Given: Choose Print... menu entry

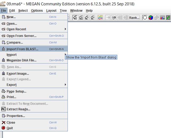Looking at the screenshot, I should [x=34, y=97].
